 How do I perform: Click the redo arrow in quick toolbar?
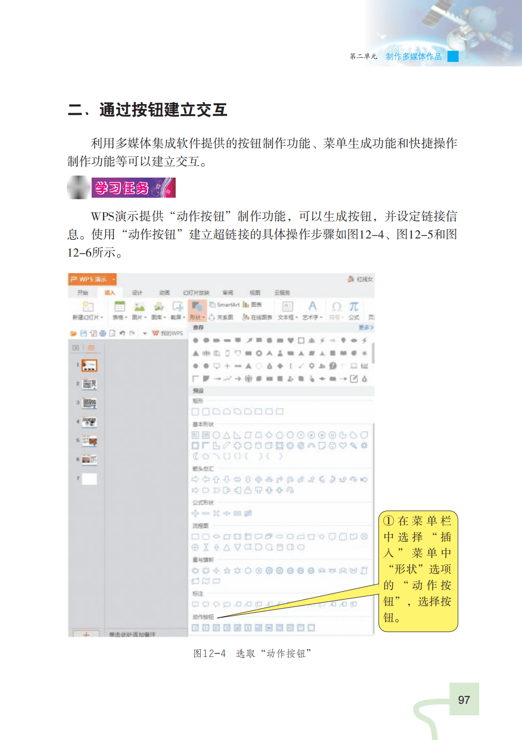[132, 333]
